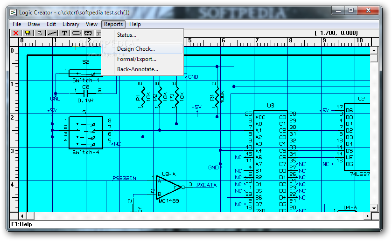Select the Switch-4 component S1

[x=86, y=133]
